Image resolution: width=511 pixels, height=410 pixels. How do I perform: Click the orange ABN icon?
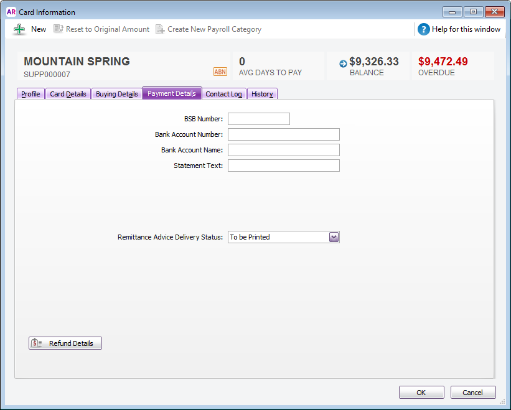tap(220, 72)
